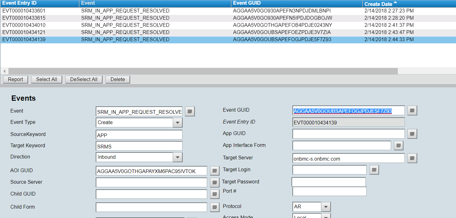The width and height of the screenshot is (456, 218).
Task: Expand the Protocol dropdown
Action: point(326,207)
